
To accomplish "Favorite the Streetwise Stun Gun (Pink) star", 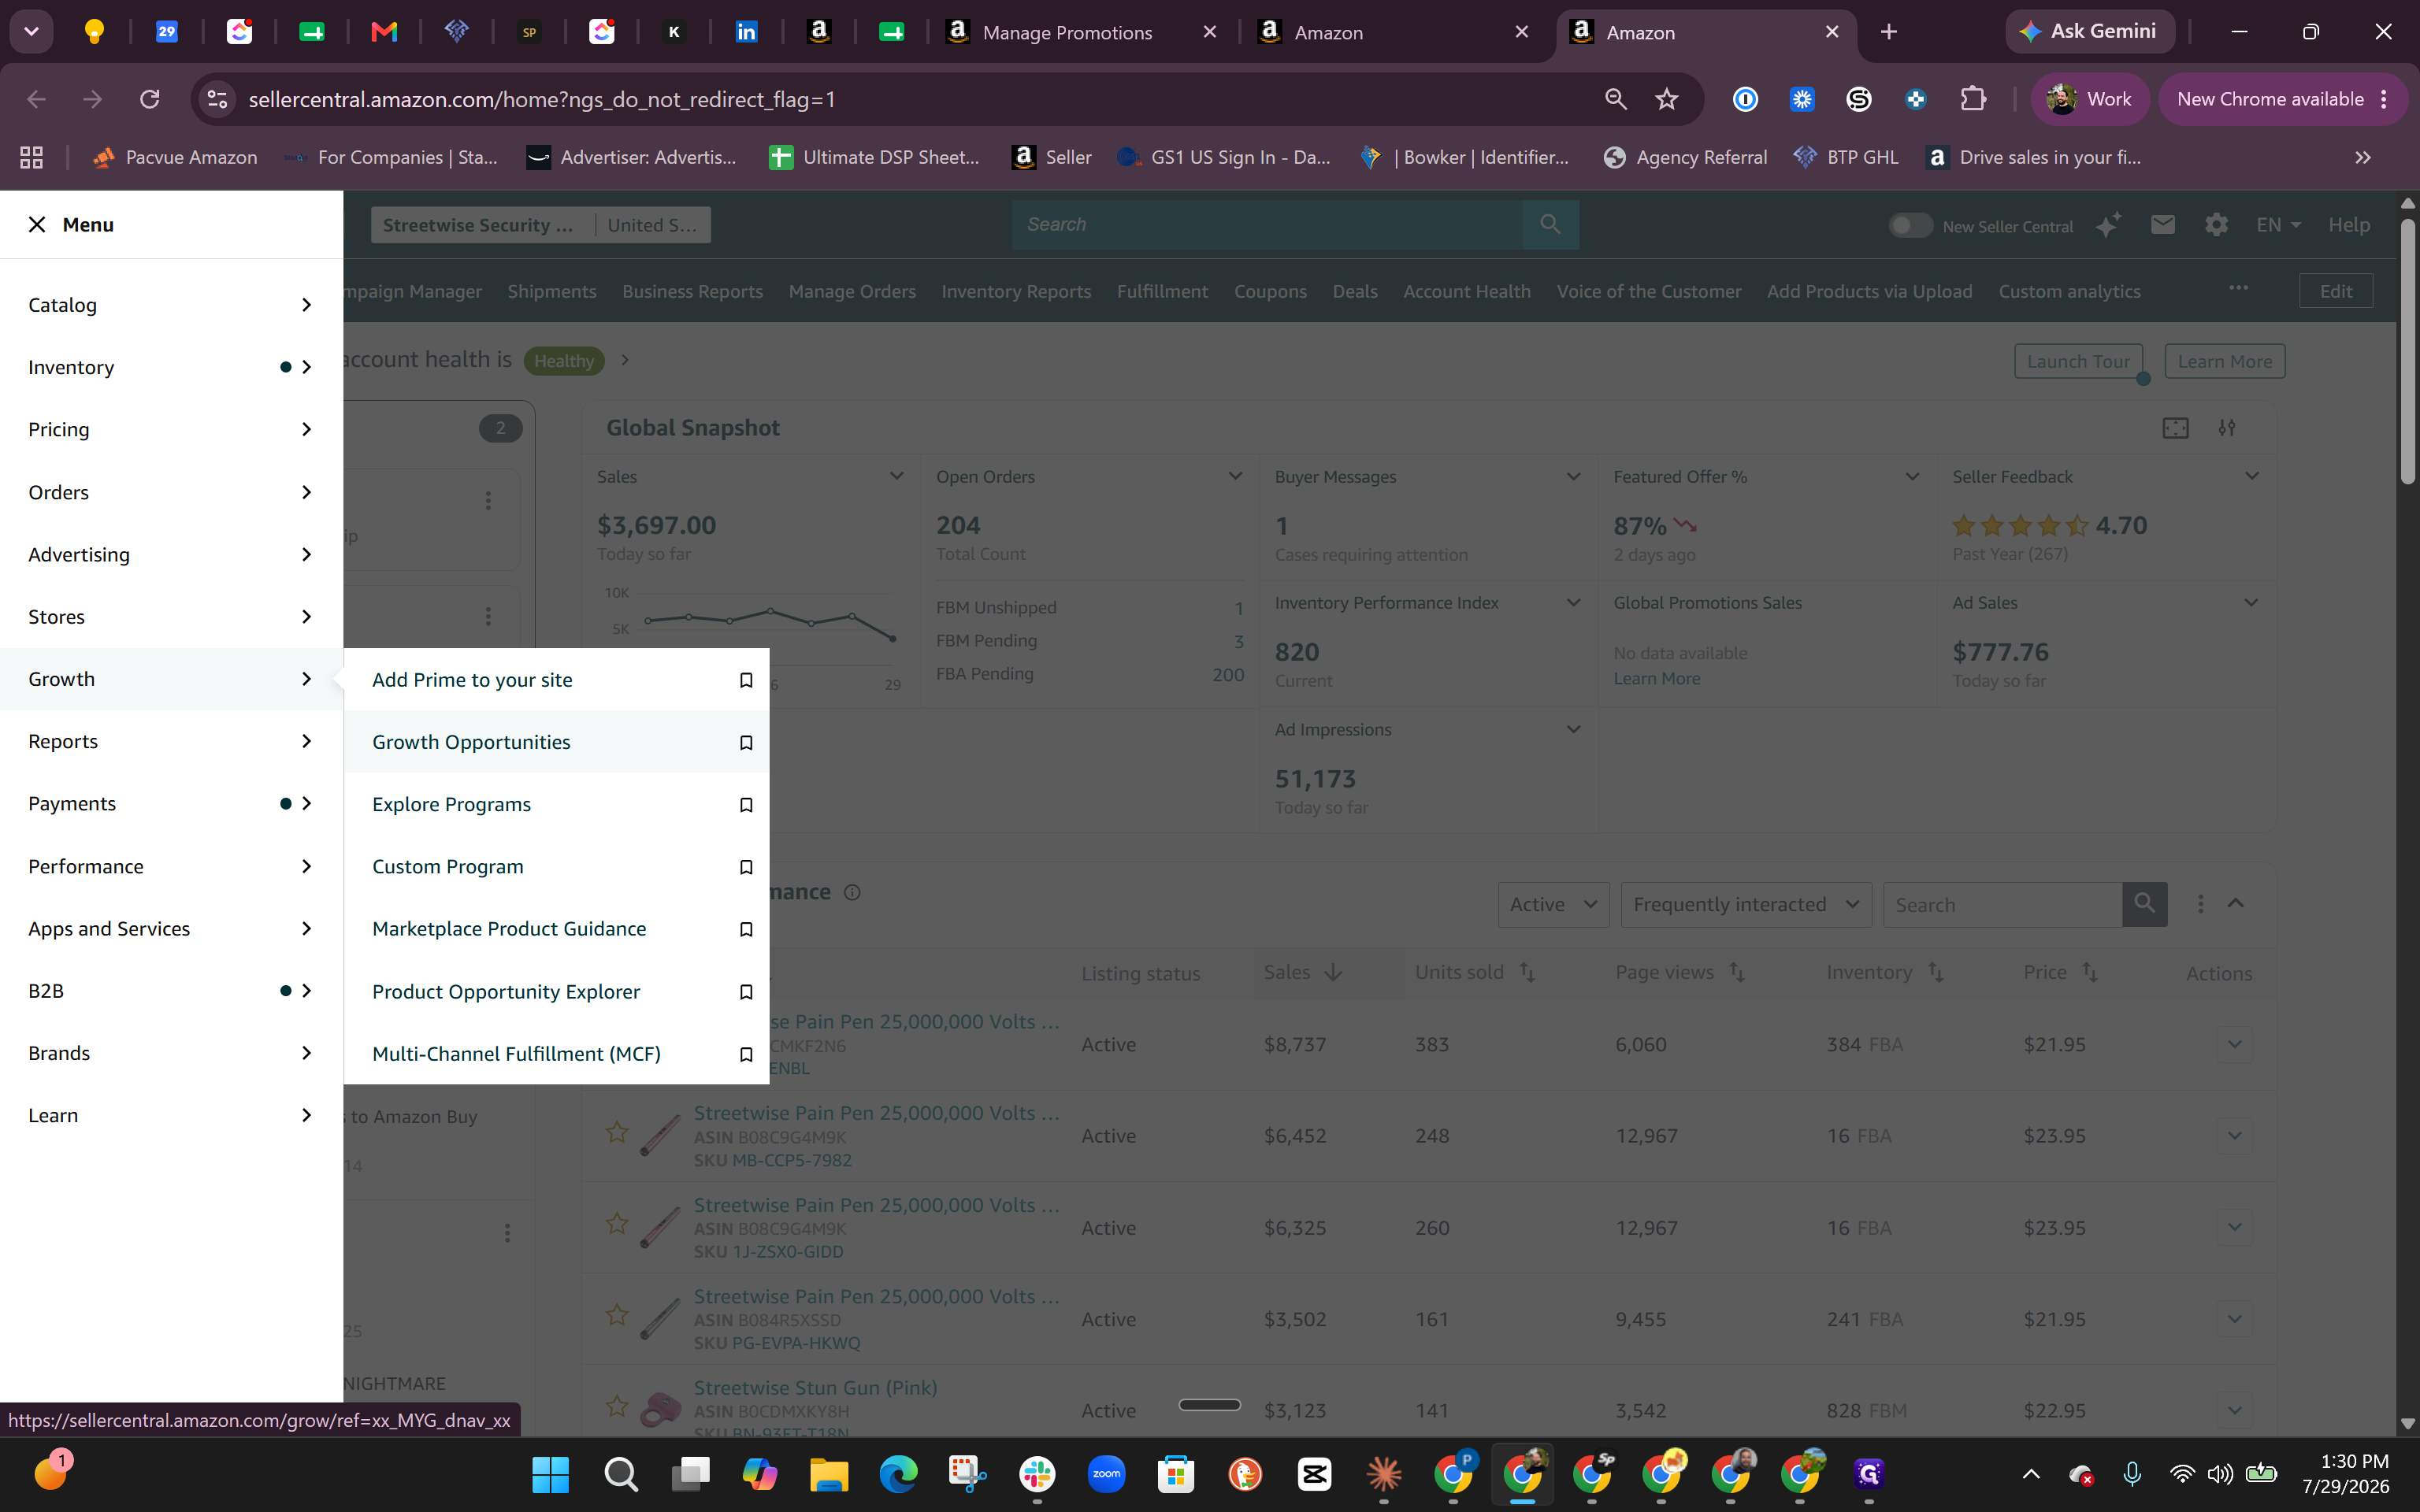I will click(x=617, y=1406).
